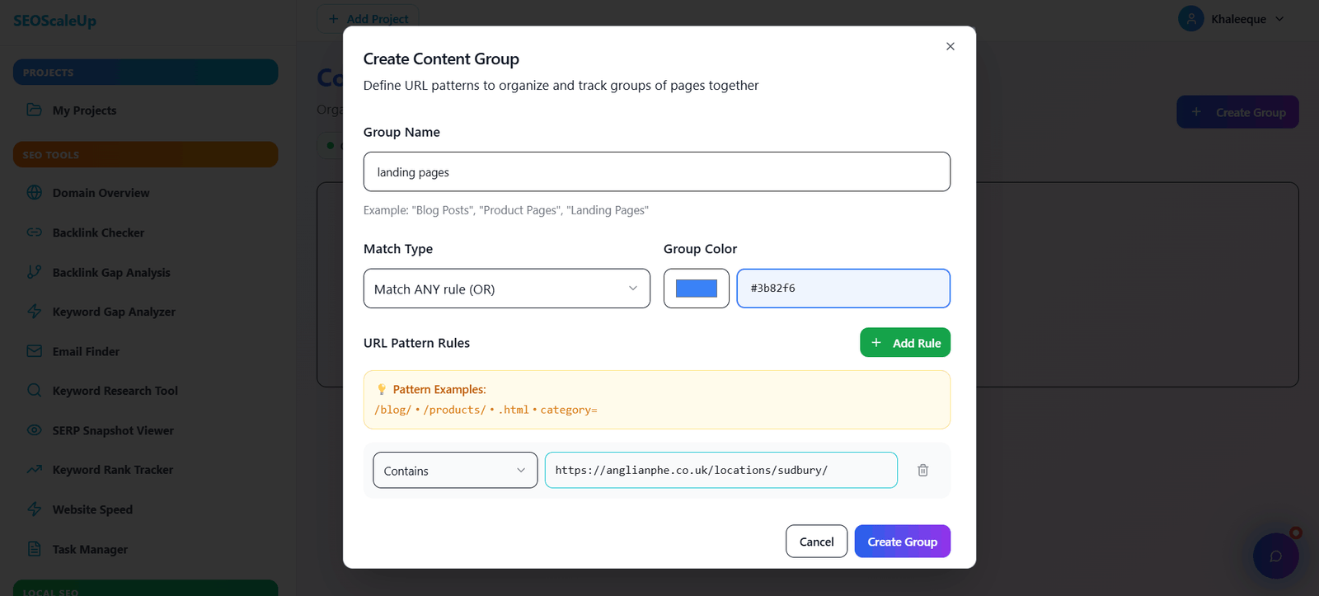Cancel the content group dialog
This screenshot has width=1319, height=596.
(816, 541)
